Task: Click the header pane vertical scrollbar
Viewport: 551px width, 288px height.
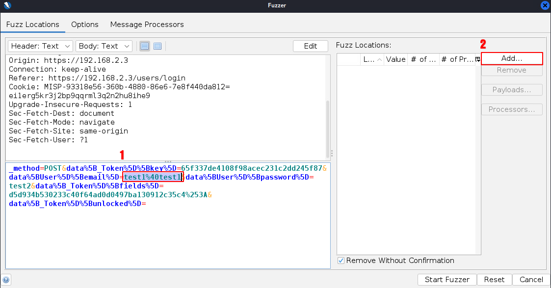Action: tap(328, 128)
